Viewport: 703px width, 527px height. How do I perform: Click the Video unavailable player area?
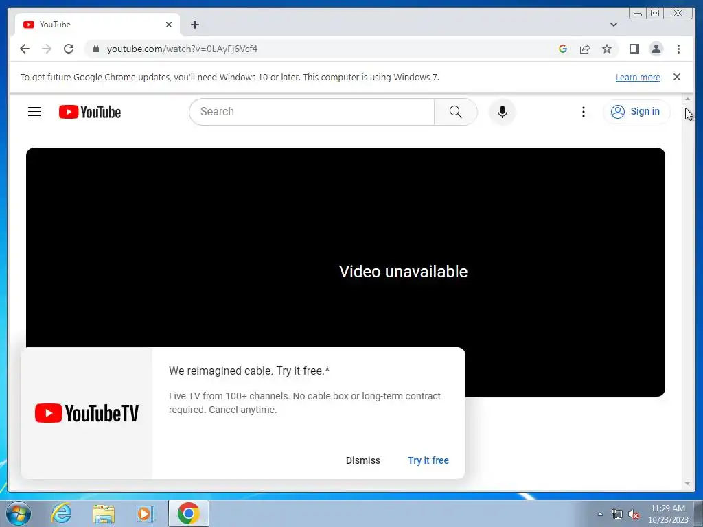click(x=346, y=272)
